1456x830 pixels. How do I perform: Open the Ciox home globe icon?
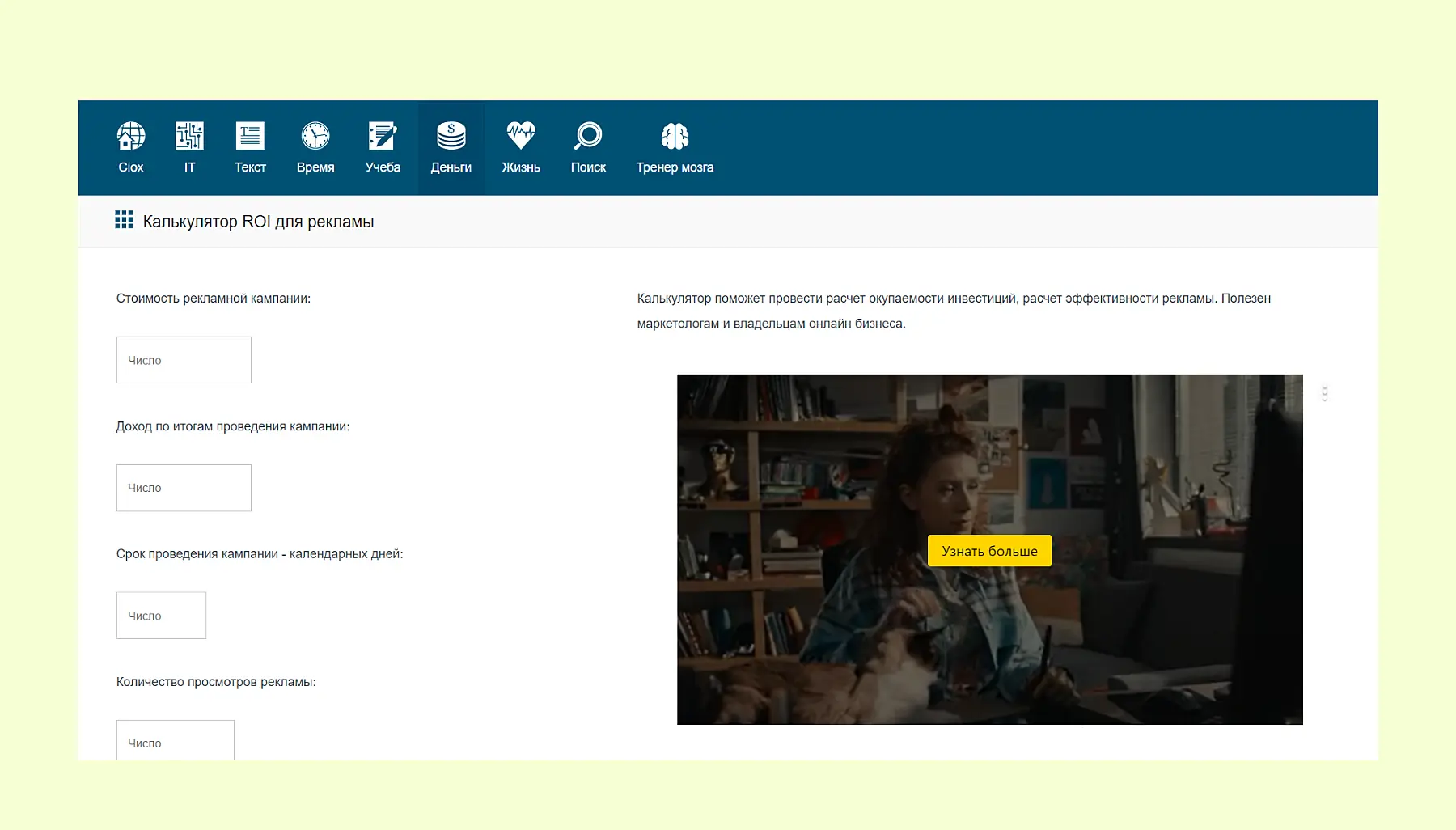[130, 137]
